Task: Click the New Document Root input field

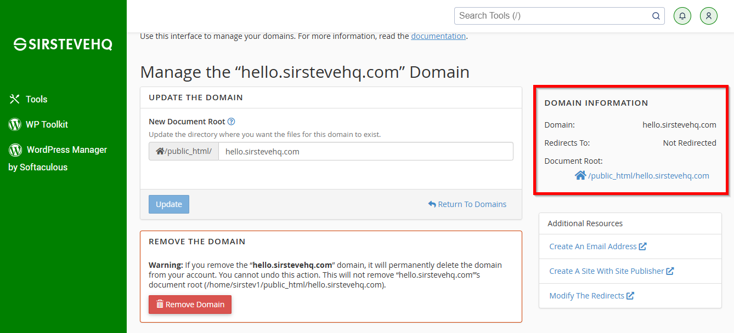Action: coord(366,151)
